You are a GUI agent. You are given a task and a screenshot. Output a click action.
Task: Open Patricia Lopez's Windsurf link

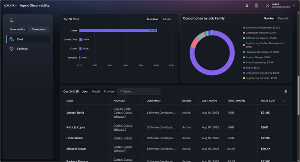tap(120, 129)
